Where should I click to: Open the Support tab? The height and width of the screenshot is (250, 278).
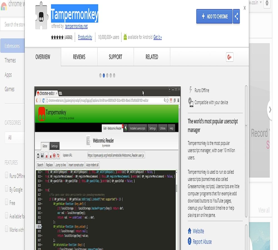[115, 57]
